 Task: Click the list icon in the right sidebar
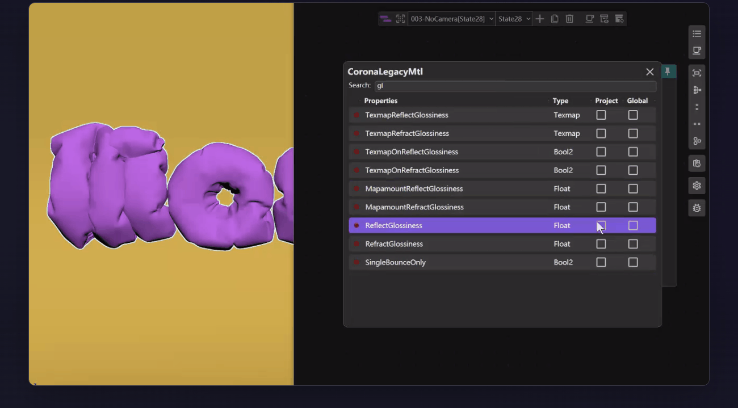pos(697,33)
